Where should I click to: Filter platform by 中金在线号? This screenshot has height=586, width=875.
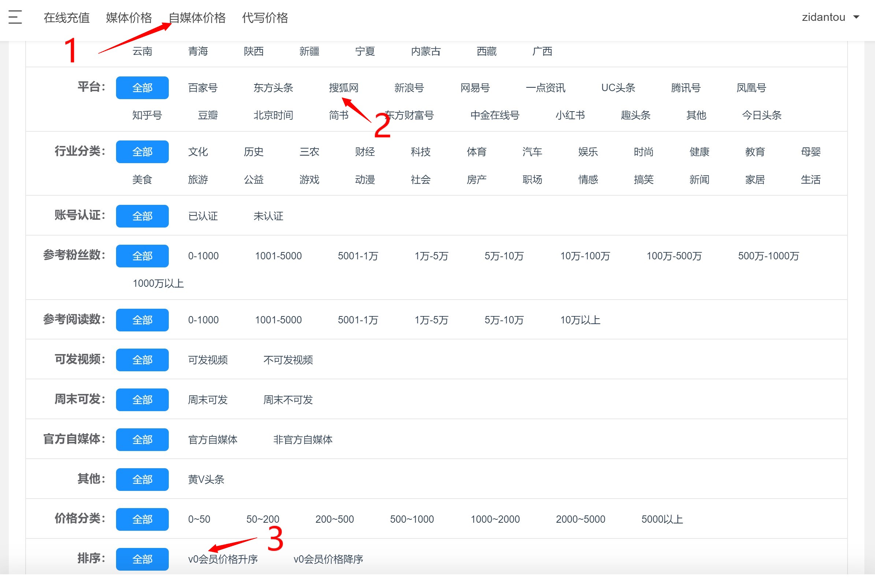point(495,115)
